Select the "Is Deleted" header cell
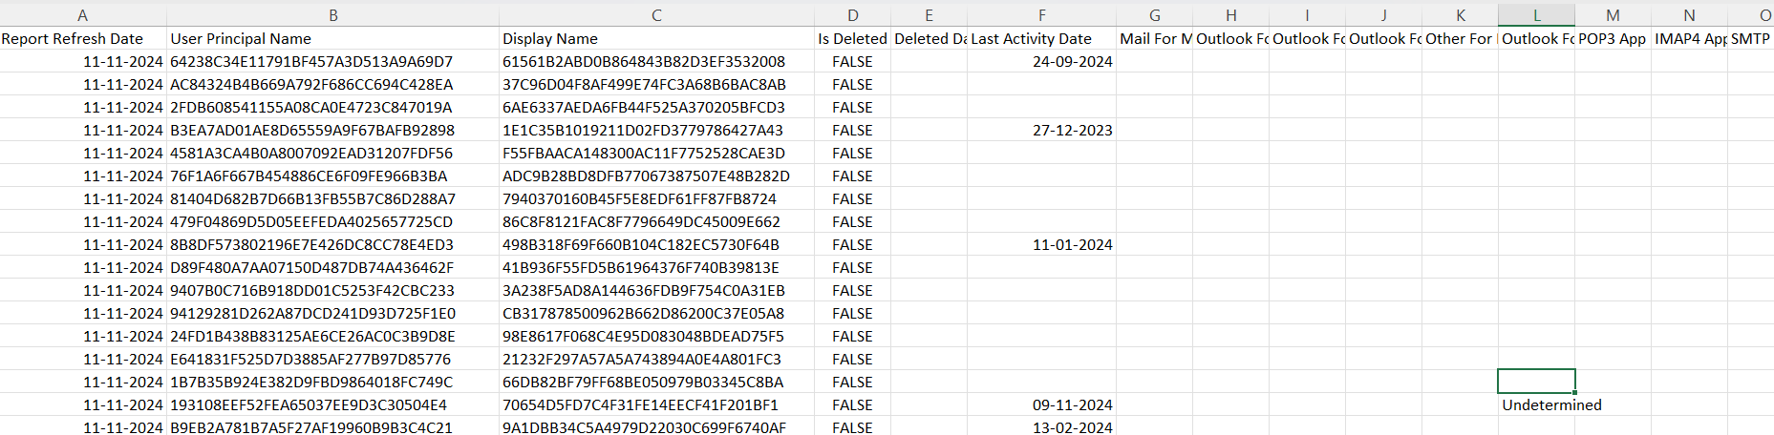Image resolution: width=1774 pixels, height=435 pixels. tap(852, 39)
